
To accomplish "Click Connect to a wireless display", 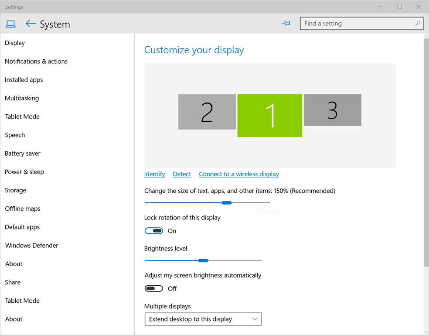I will [239, 174].
